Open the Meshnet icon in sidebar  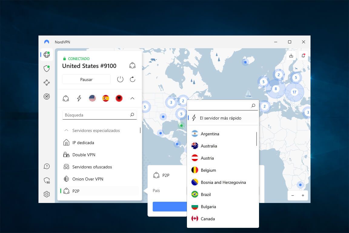click(x=47, y=83)
